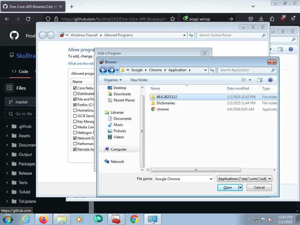300x225 pixels.
Task: Click in the Search Application field
Action: [245, 70]
